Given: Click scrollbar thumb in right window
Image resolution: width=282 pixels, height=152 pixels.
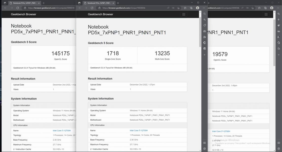Looking at the screenshot, I should pos(274,43).
